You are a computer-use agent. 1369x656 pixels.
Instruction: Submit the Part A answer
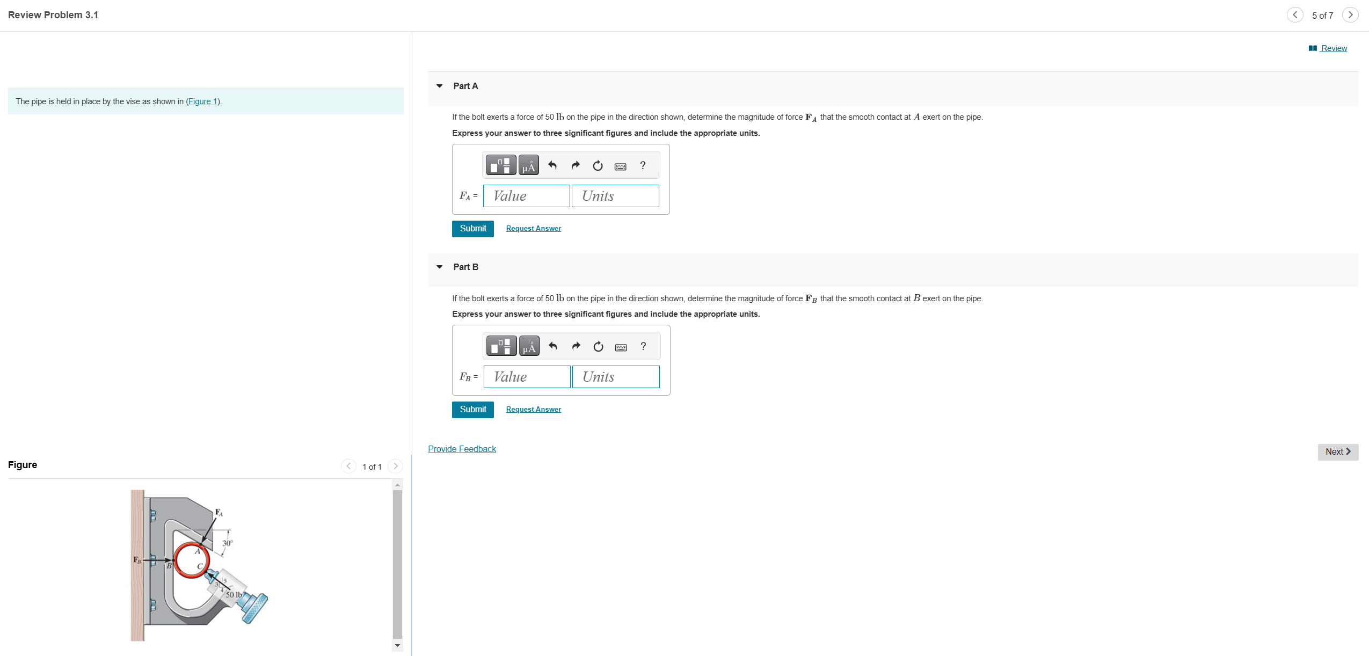472,229
